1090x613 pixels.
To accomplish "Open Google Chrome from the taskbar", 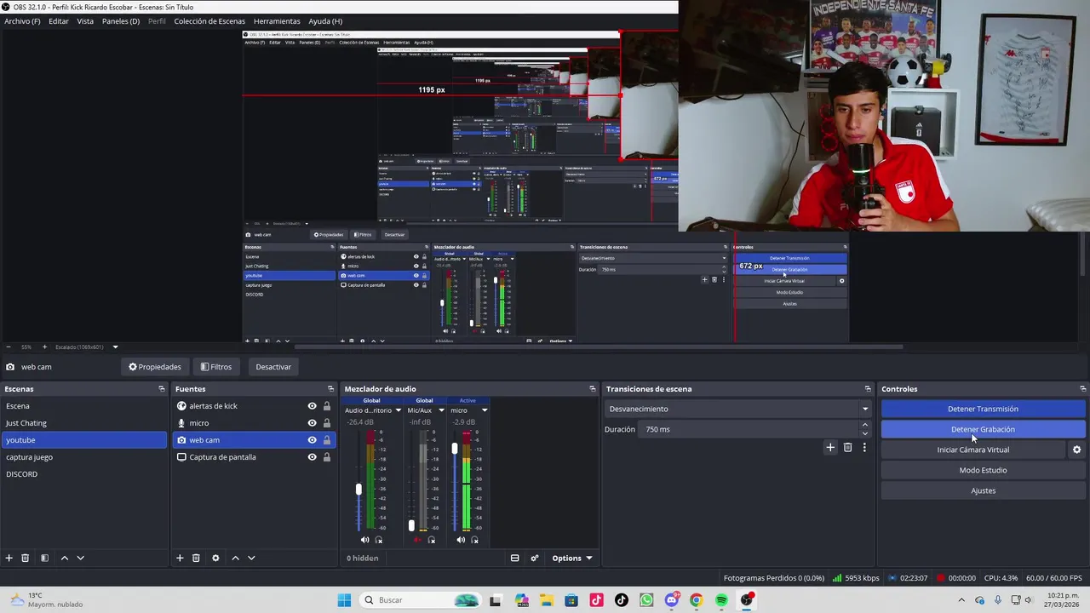I will click(697, 600).
